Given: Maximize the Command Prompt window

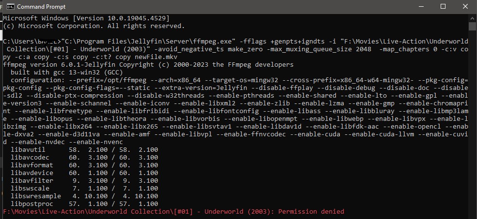Looking at the screenshot, I should (x=443, y=7).
